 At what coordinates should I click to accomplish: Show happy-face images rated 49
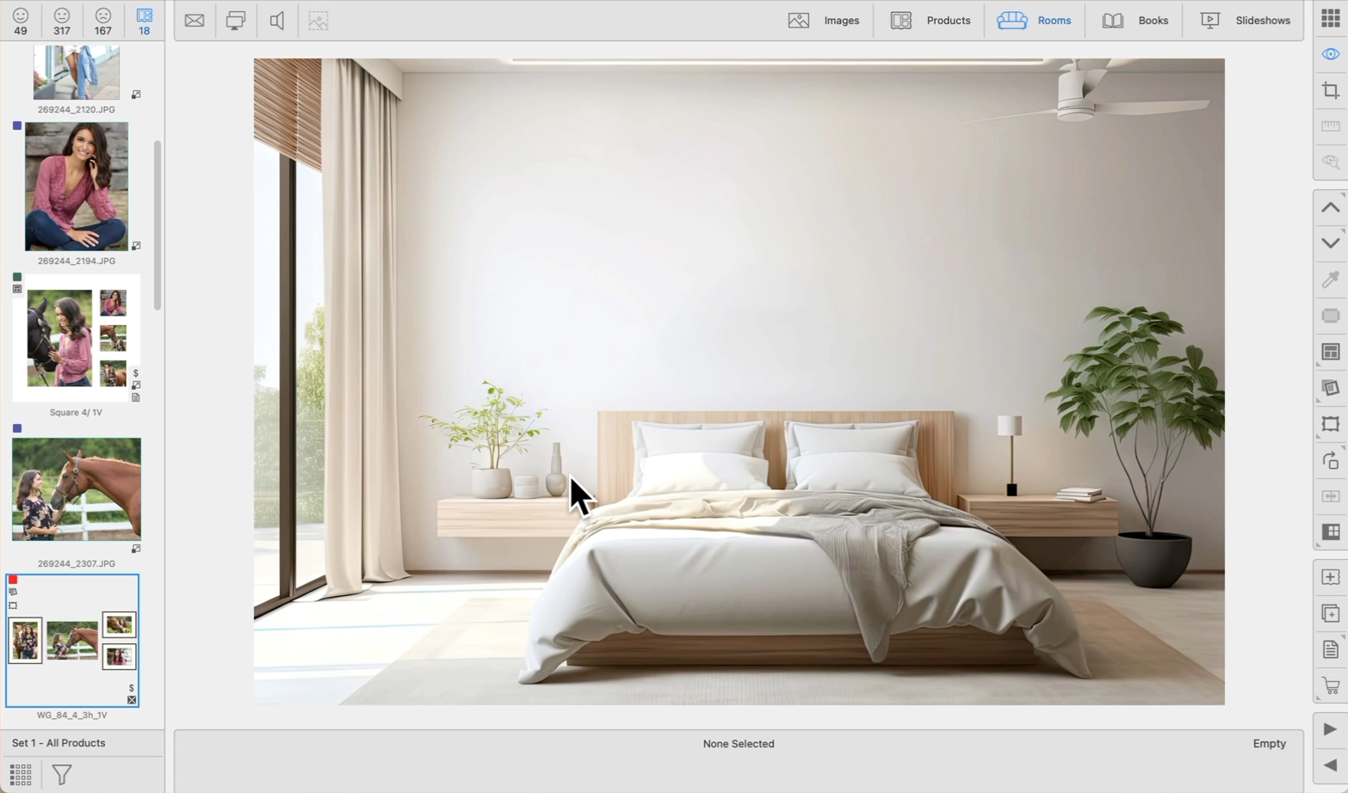click(x=21, y=21)
